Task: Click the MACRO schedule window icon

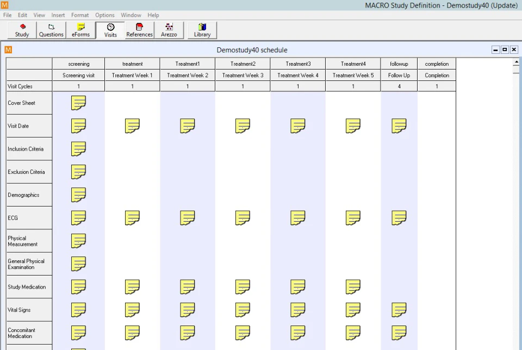Action: (x=9, y=49)
